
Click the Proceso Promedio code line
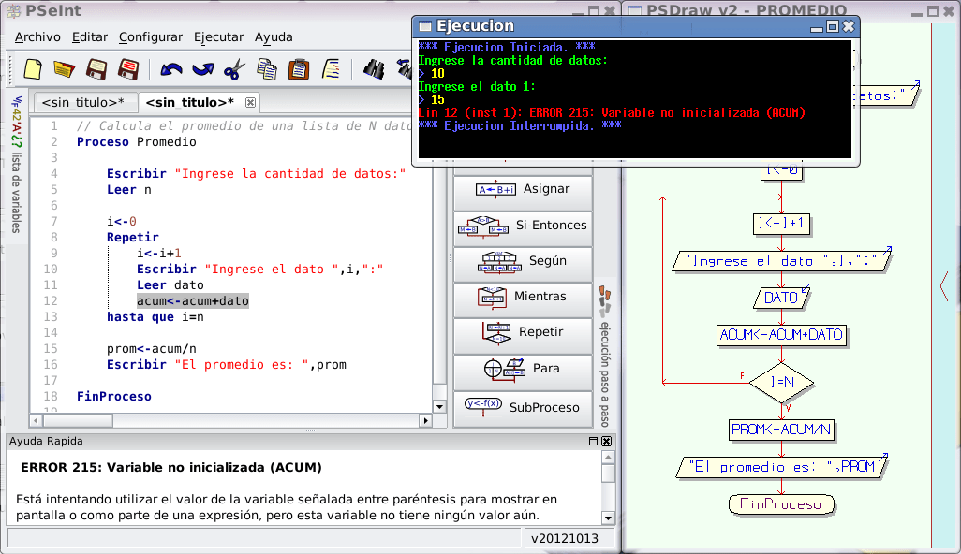(x=136, y=141)
